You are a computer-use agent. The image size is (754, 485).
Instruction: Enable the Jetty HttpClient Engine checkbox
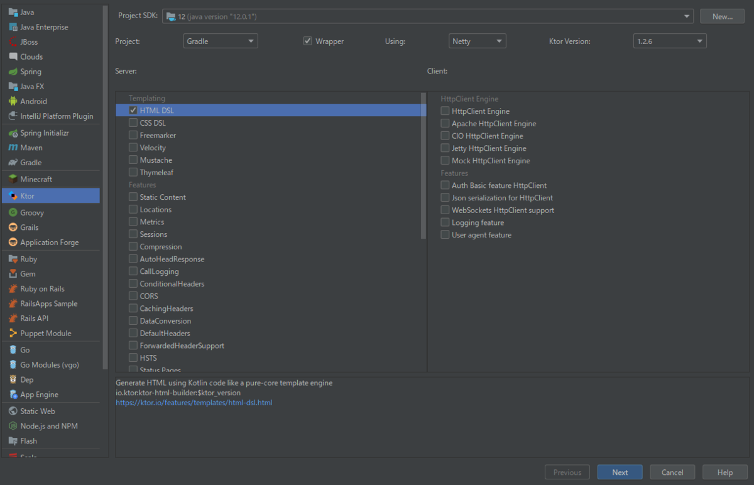tap(445, 148)
